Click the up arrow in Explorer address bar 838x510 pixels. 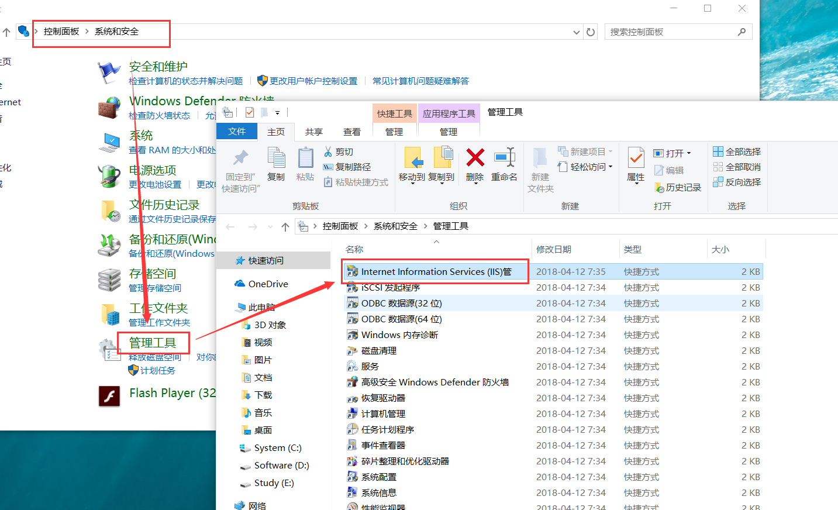point(285,227)
